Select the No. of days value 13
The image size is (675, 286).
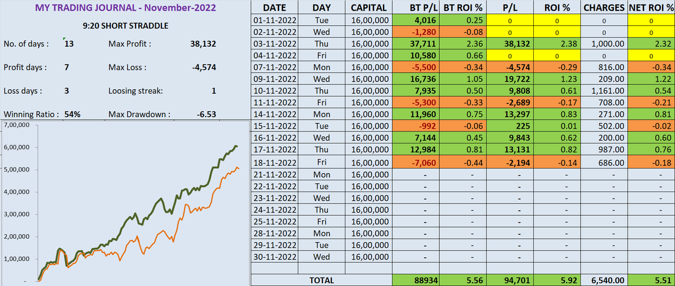(70, 44)
